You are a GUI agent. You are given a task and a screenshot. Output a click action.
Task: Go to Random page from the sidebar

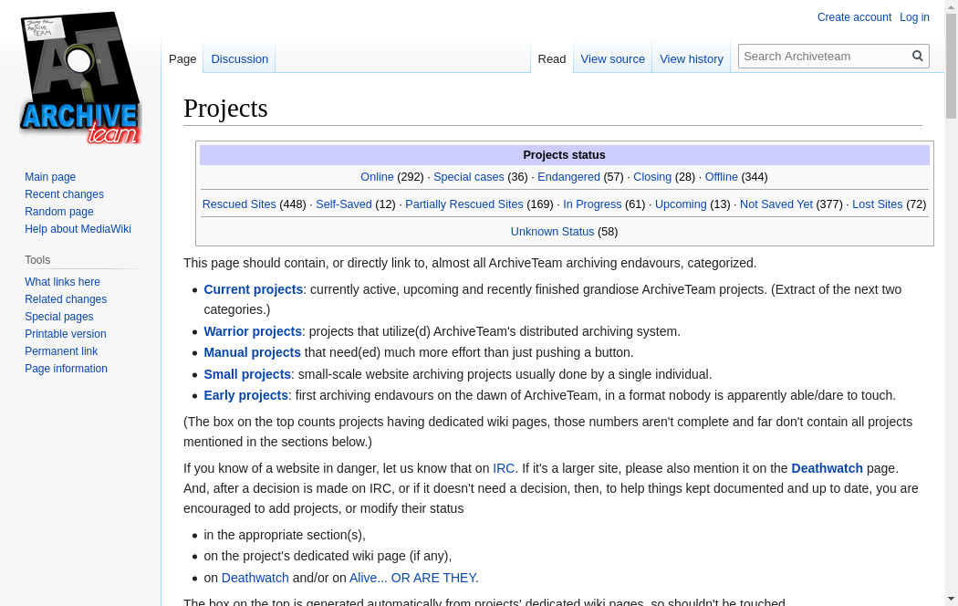[59, 212]
